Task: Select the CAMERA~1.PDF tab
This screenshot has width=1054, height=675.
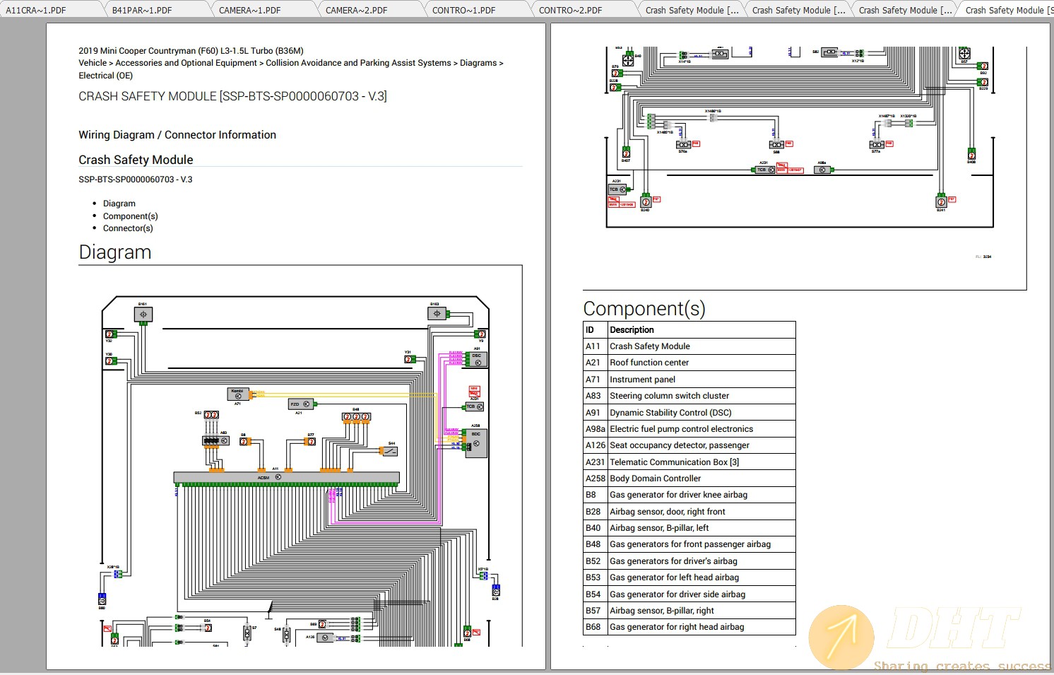Action: tap(249, 10)
